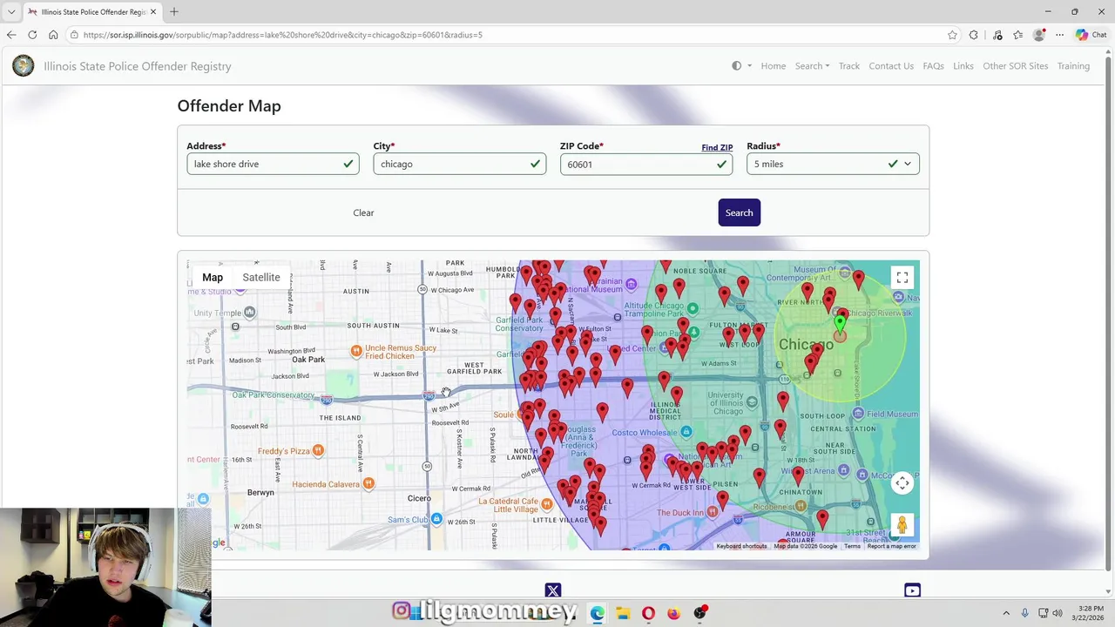The width and height of the screenshot is (1115, 627).
Task: Click the volume speaker tray icon
Action: click(1058, 613)
